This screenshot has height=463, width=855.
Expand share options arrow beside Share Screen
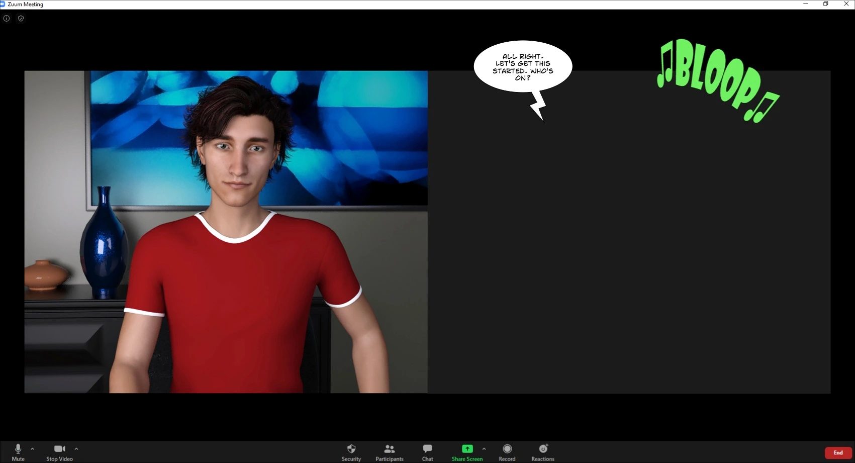[x=484, y=449]
